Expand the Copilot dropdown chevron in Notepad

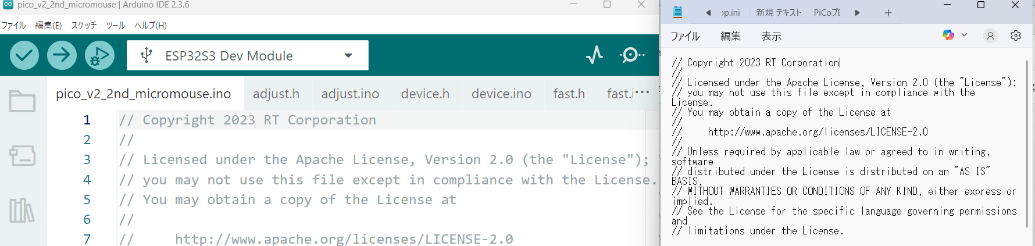click(x=964, y=35)
